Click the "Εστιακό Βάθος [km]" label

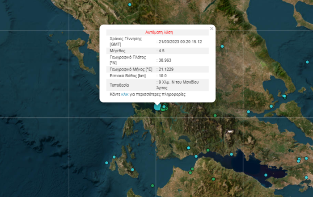128,76
